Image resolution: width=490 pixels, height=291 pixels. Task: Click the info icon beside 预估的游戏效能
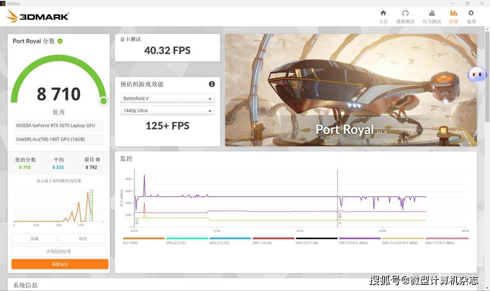click(212, 84)
